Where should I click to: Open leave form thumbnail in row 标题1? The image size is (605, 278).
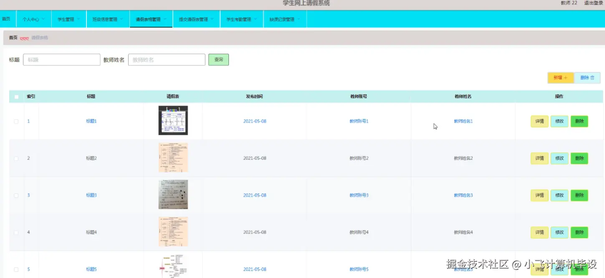(x=173, y=120)
